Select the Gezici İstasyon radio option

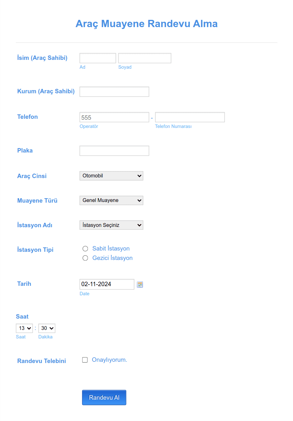[85, 258]
